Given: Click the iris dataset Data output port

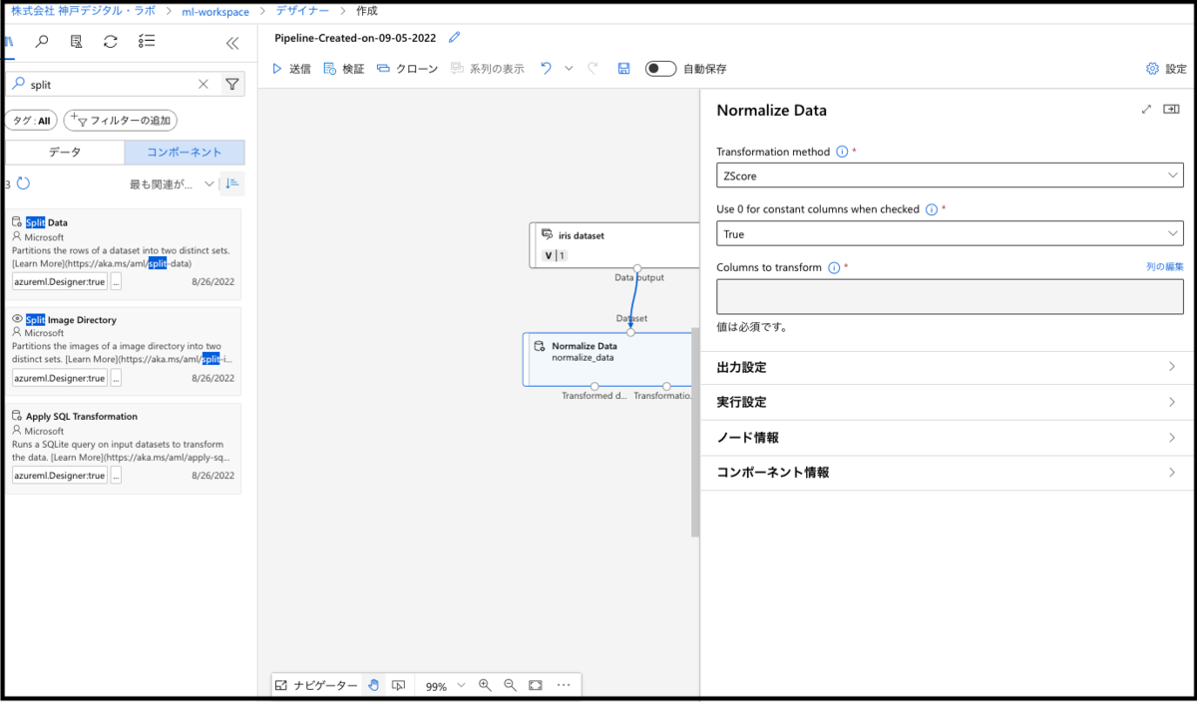Looking at the screenshot, I should coord(637,267).
